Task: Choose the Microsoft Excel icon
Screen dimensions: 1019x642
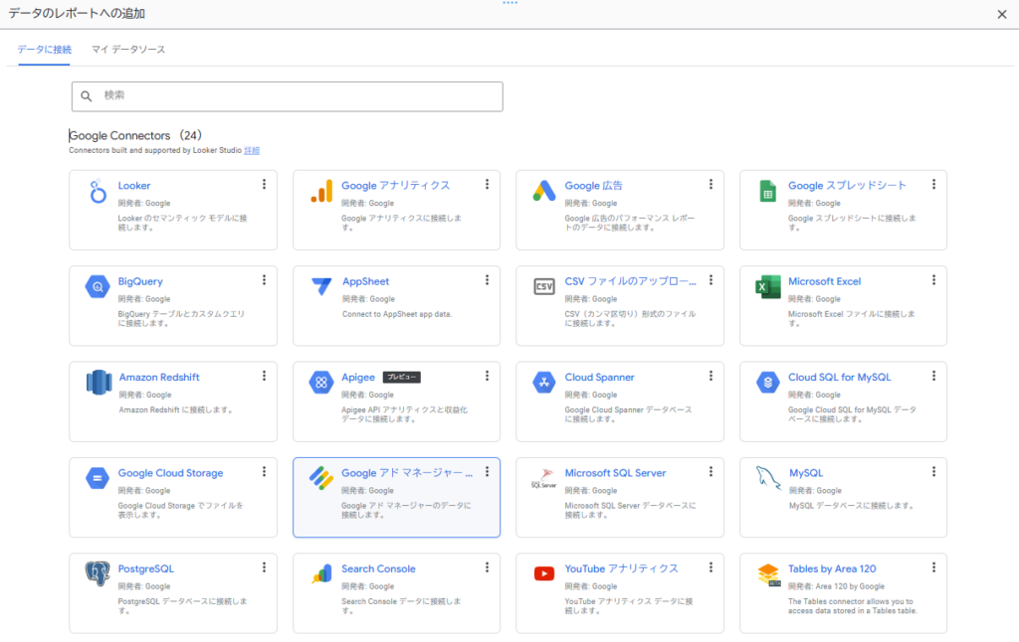Action: [767, 287]
